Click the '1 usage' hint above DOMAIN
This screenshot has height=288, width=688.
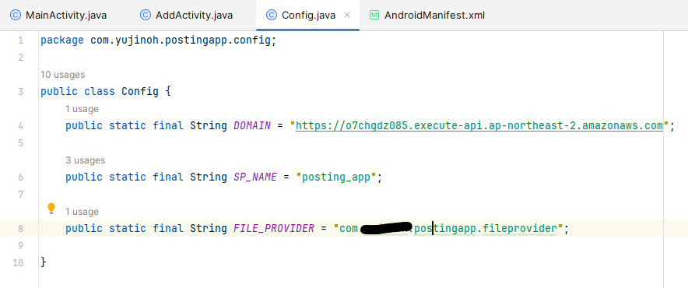tap(82, 109)
